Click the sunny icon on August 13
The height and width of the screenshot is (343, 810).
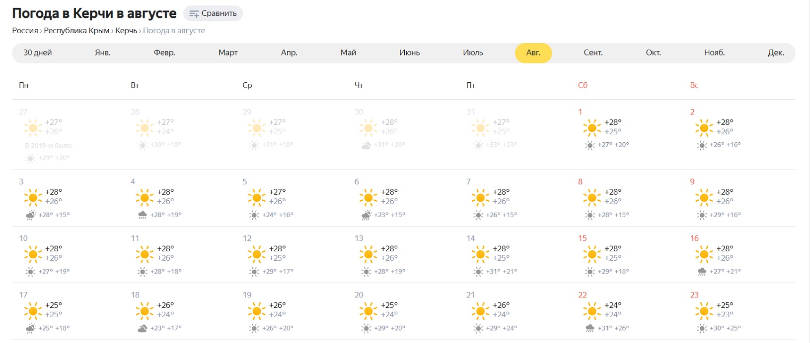click(x=368, y=254)
